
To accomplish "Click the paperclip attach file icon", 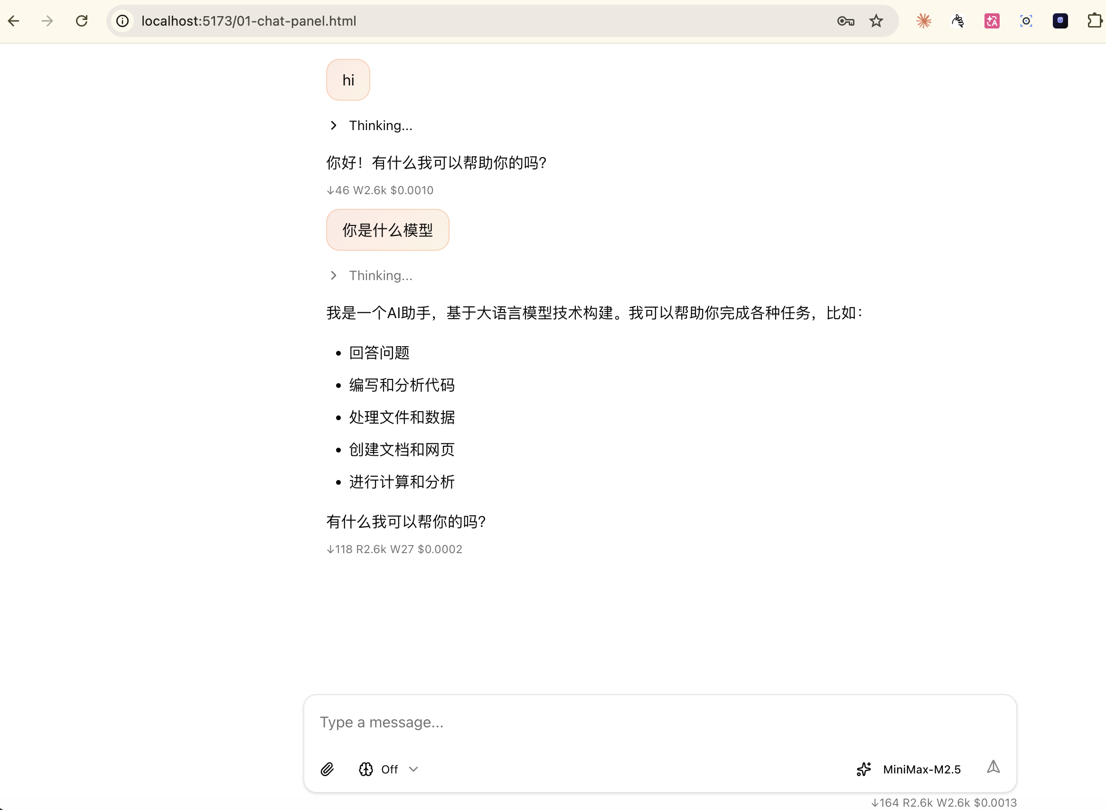I will [327, 769].
